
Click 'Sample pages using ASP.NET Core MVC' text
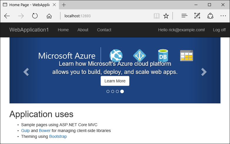[59, 125]
